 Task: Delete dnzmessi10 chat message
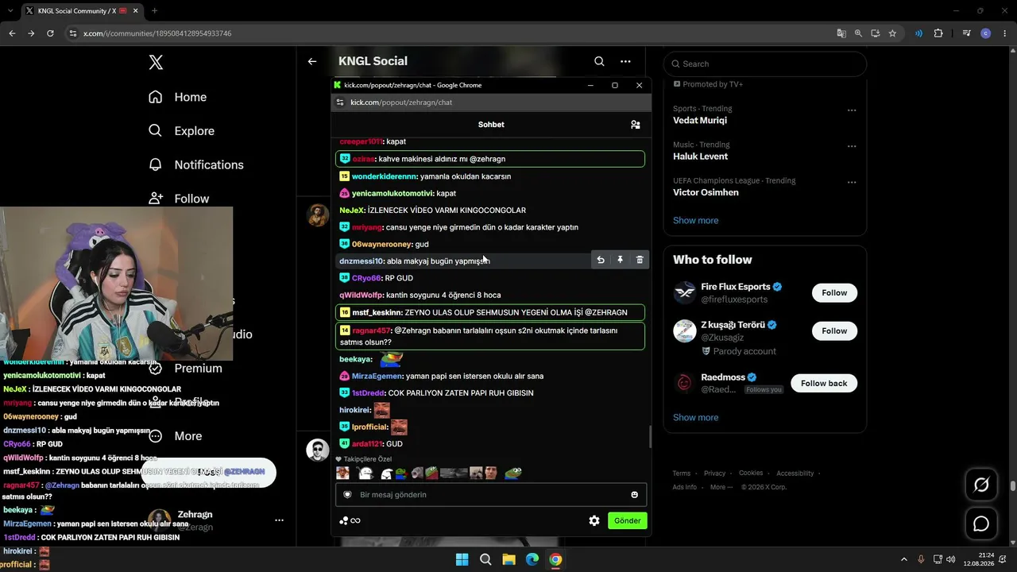(x=640, y=260)
